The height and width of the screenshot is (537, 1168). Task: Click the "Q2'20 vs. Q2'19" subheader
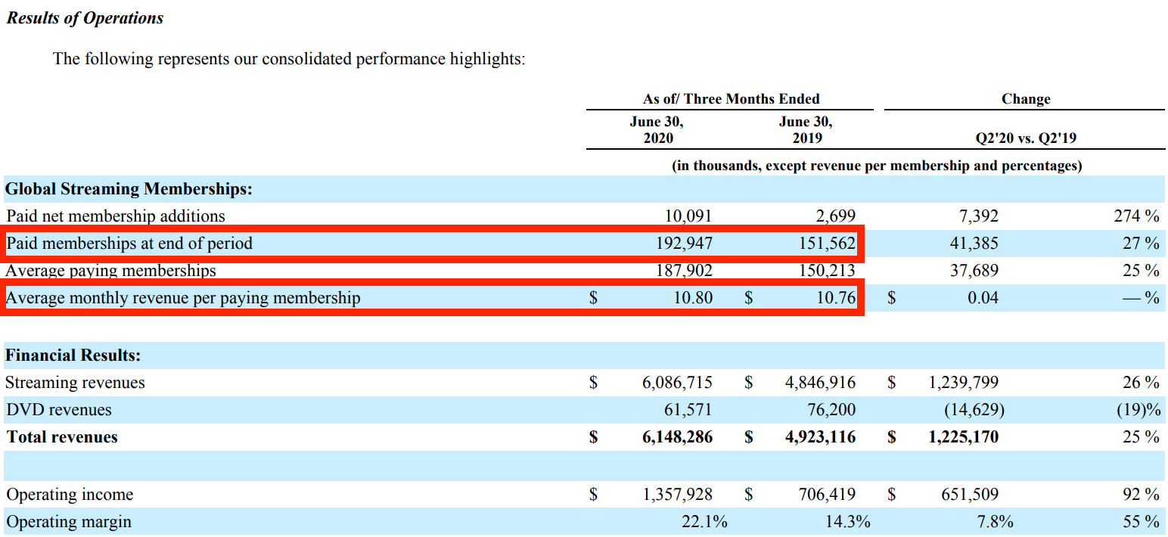[1026, 138]
